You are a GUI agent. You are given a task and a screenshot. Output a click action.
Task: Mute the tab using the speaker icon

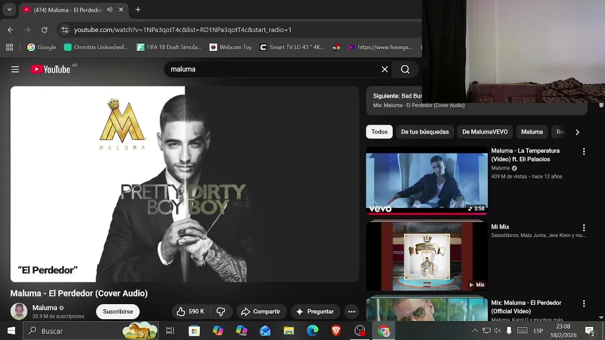click(110, 9)
